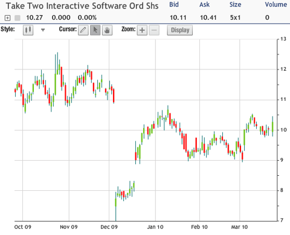Screen dimensions: 290x235
Task: Click the Style: label
Action: (x=8, y=30)
